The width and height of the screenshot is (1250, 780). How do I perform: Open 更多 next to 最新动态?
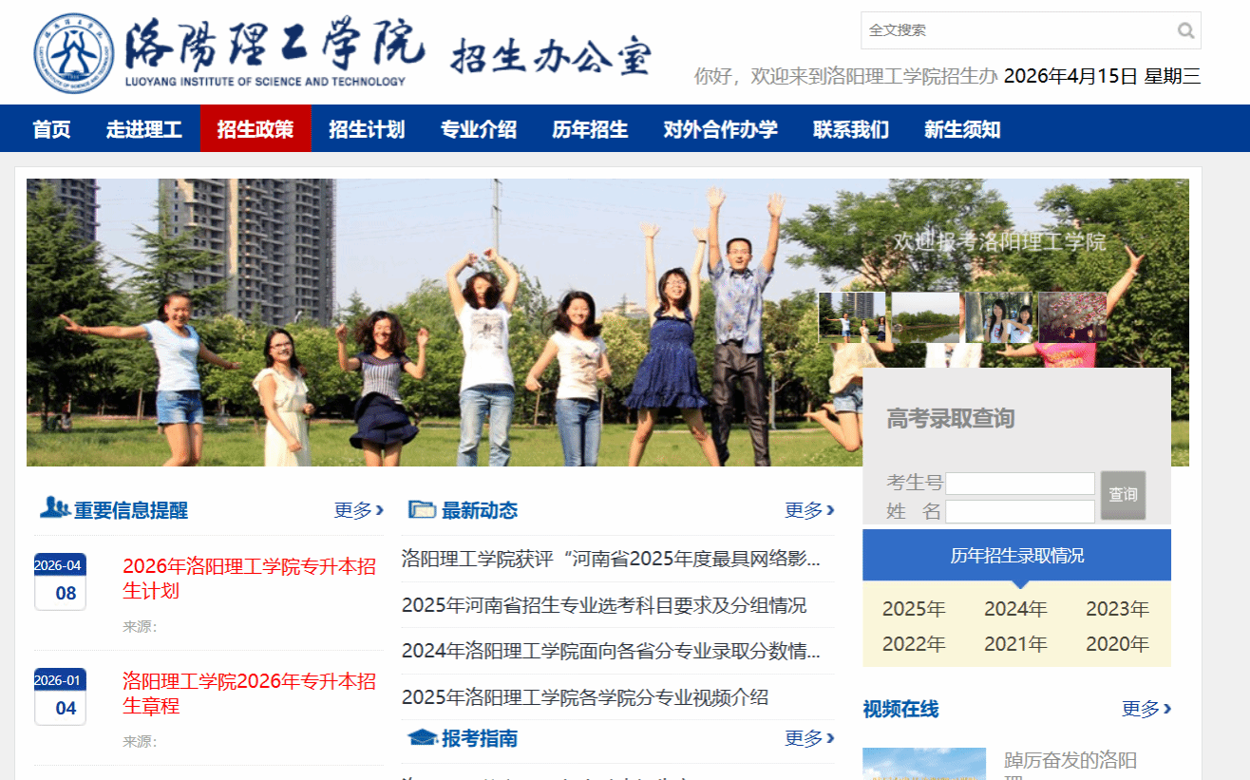pyautogui.click(x=809, y=510)
